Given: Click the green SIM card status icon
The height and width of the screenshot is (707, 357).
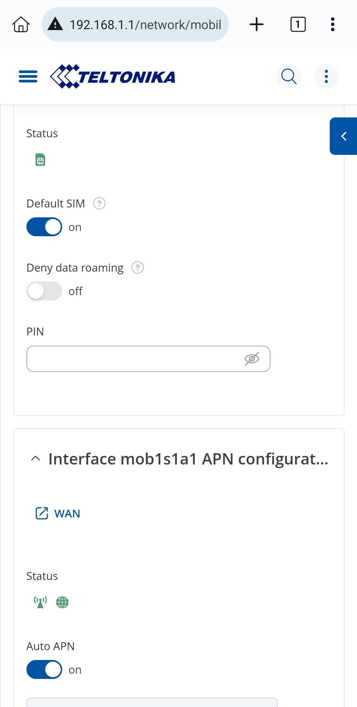Looking at the screenshot, I should [x=40, y=160].
